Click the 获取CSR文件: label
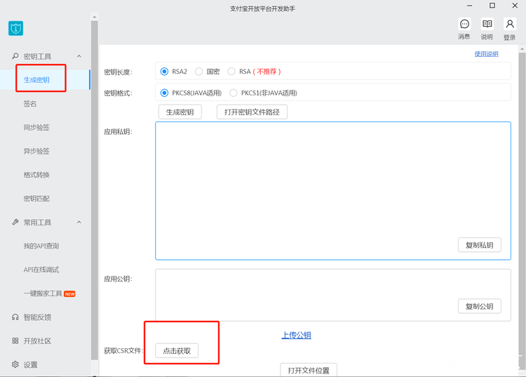Viewport: 526px width, 377px height. [123, 350]
